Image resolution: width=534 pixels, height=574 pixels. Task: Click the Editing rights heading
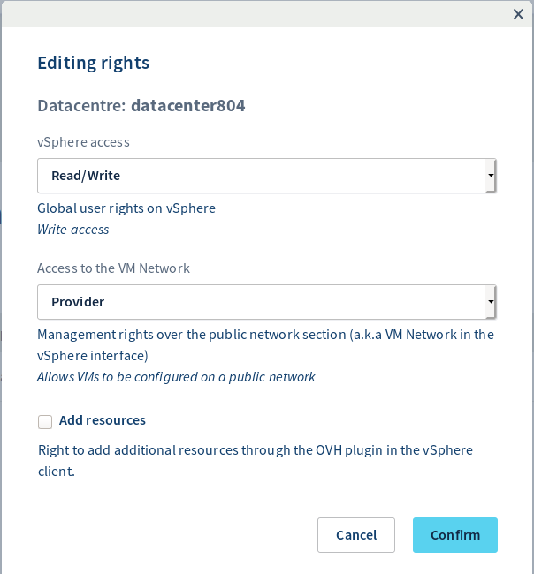tap(93, 63)
